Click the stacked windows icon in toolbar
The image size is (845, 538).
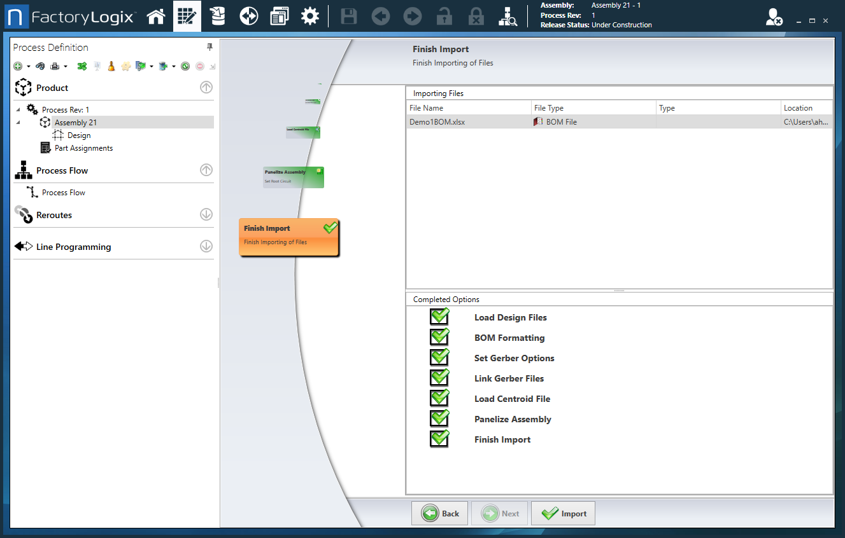[279, 17]
